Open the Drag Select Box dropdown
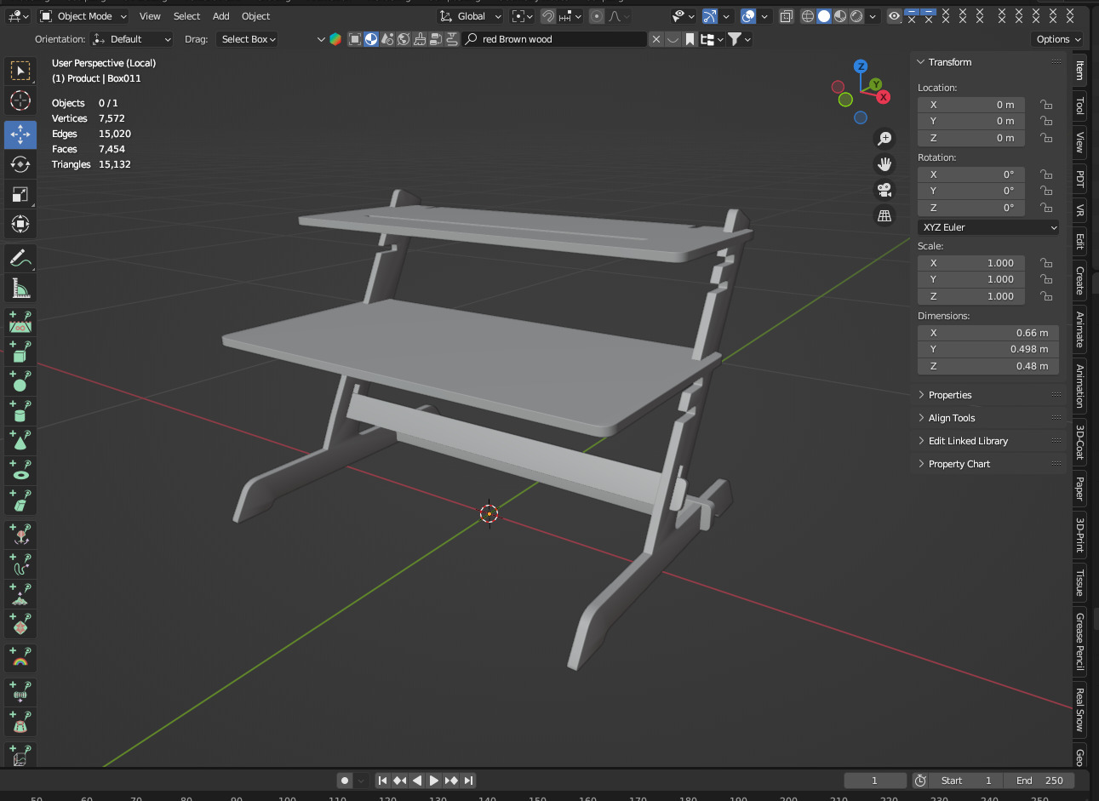This screenshot has height=801, width=1099. (245, 39)
